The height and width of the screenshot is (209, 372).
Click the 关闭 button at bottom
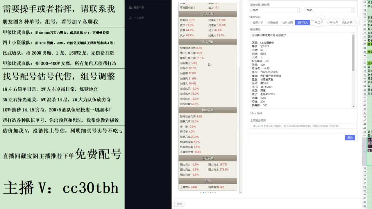pos(179,204)
